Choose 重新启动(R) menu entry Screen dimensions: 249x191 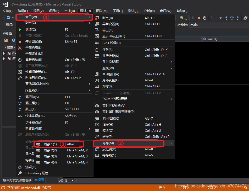[x=55, y=60]
